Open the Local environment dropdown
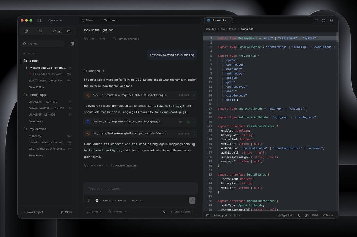 (95, 212)
